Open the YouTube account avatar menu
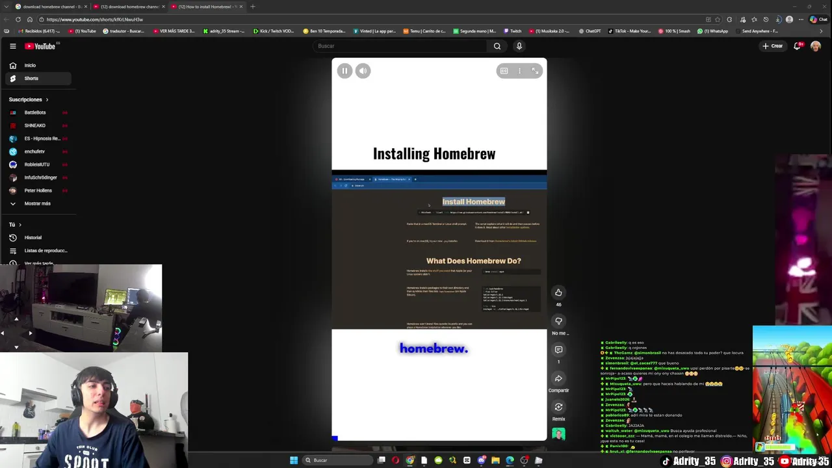 coord(816,46)
